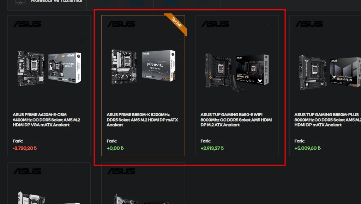
Task: Click ASUS logo on PRIME A620M-E-CSM card
Action: click(x=28, y=24)
